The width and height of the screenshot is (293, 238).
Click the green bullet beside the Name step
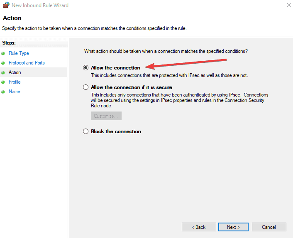click(x=3, y=92)
